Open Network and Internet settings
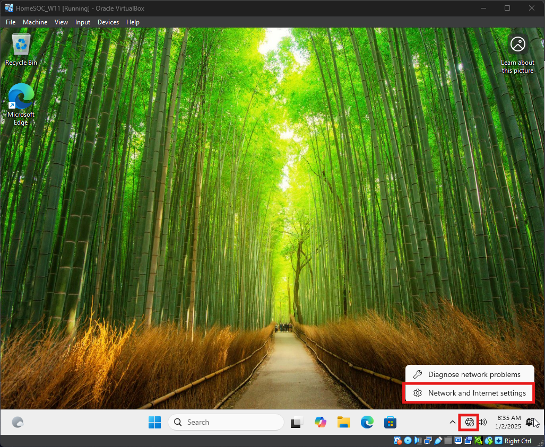 pyautogui.click(x=469, y=393)
